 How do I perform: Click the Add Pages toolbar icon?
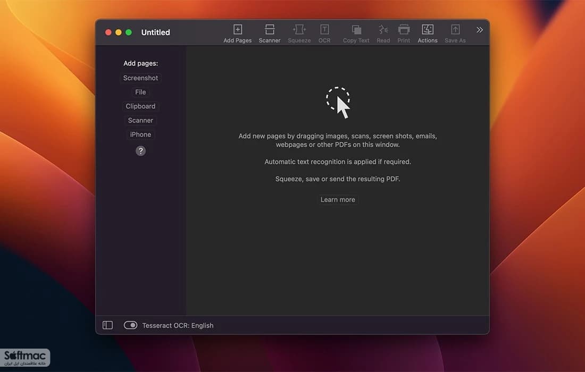[237, 33]
